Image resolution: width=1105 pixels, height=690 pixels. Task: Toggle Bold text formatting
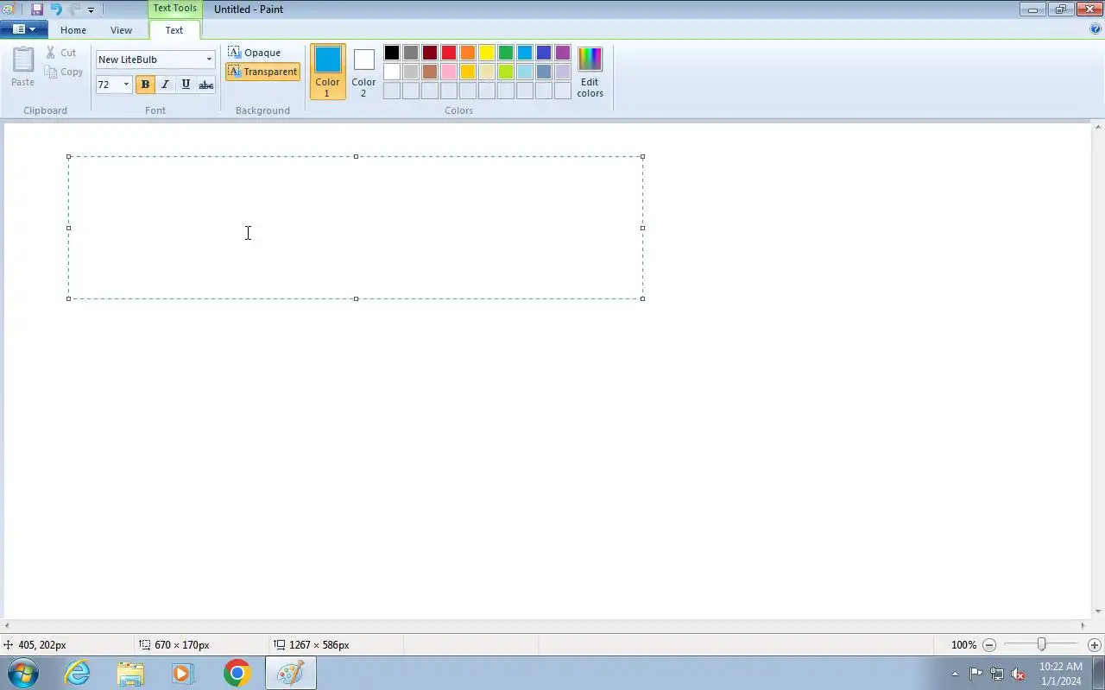145,85
